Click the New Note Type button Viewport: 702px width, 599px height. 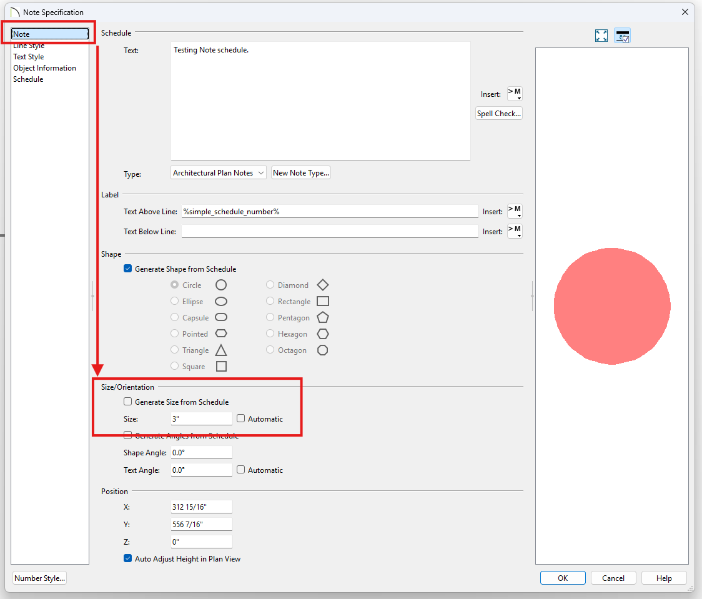(x=300, y=173)
